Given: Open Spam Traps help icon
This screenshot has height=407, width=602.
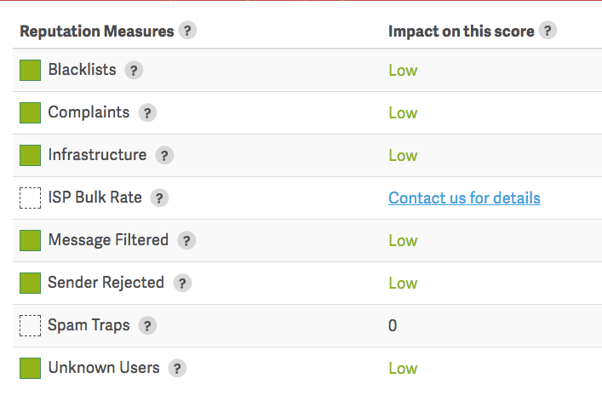Looking at the screenshot, I should 147,326.
